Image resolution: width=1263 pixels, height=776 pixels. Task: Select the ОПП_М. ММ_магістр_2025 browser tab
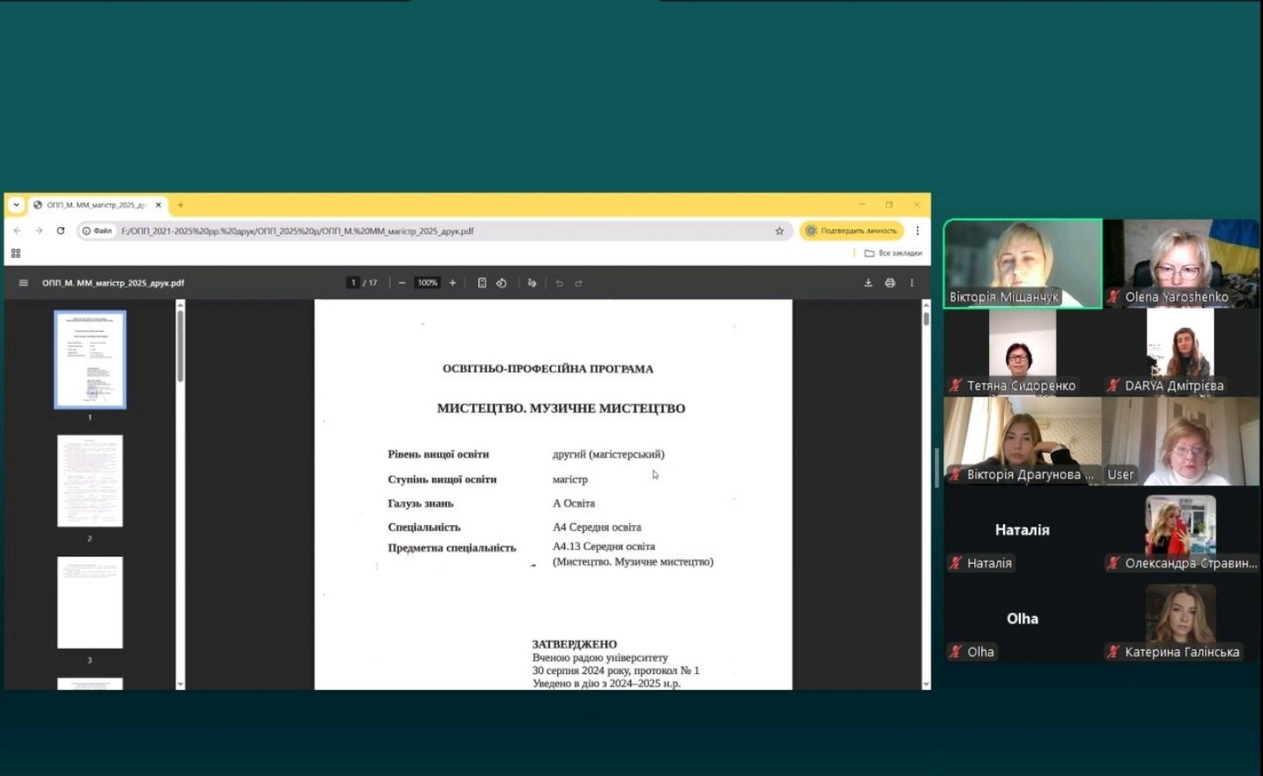[x=95, y=204]
